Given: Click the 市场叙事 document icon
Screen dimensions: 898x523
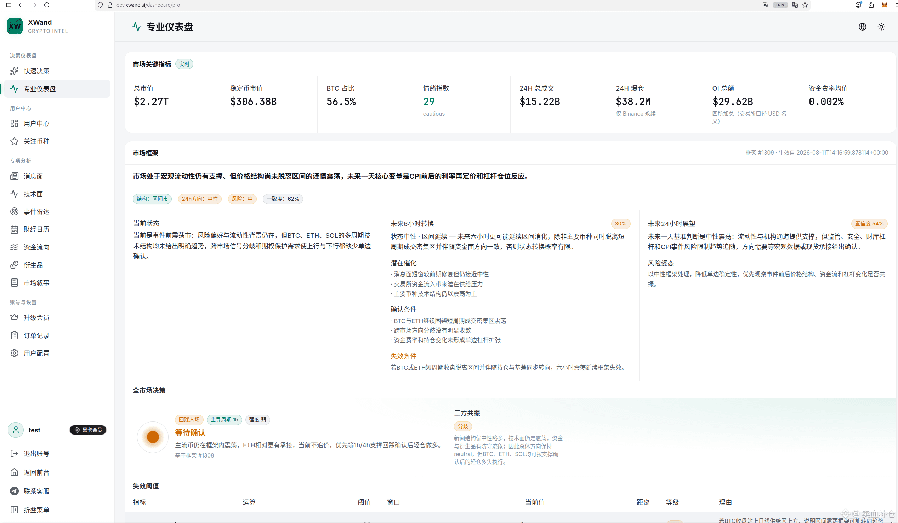Looking at the screenshot, I should tap(14, 283).
